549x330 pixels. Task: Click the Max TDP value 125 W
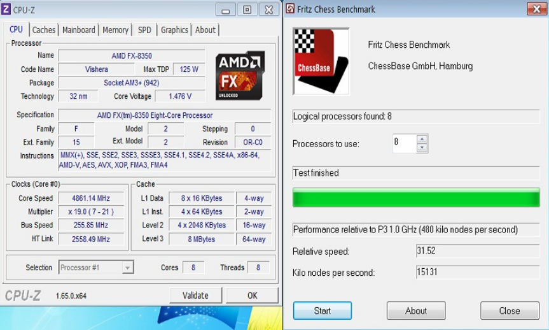click(x=189, y=69)
